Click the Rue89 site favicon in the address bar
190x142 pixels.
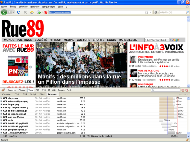point(46,12)
